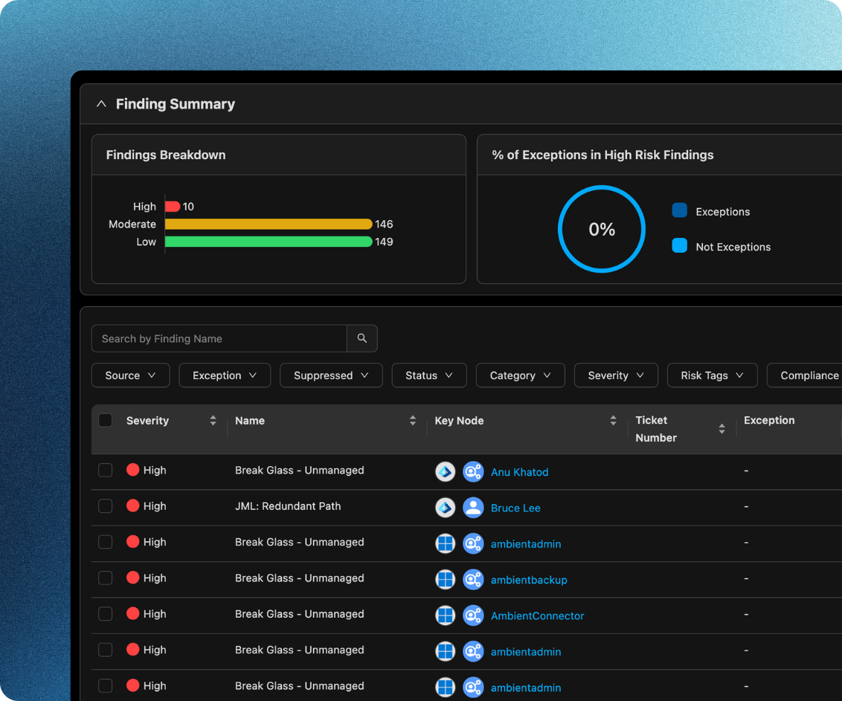842x701 pixels.
Task: Sort table by Ticket Number column arrows
Action: tap(722, 429)
